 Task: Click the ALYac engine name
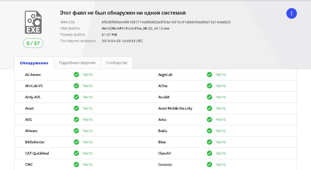tap(163, 86)
